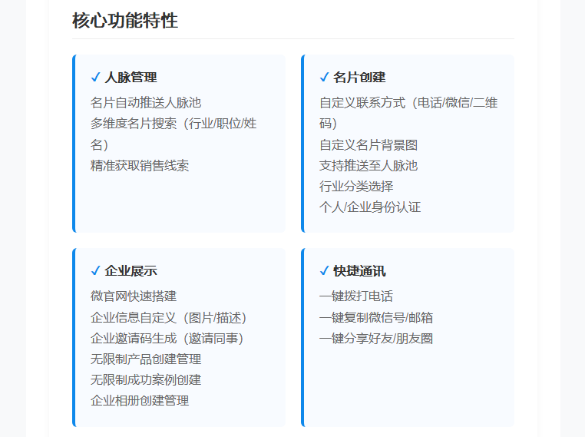Click the 核心功能特性 heading
The image size is (585, 437).
pos(125,21)
